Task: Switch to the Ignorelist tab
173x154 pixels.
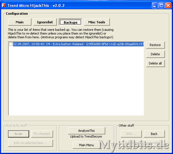Action: 45,22
